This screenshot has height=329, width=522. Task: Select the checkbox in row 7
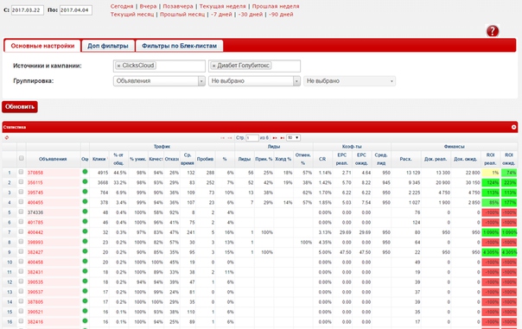(x=22, y=232)
